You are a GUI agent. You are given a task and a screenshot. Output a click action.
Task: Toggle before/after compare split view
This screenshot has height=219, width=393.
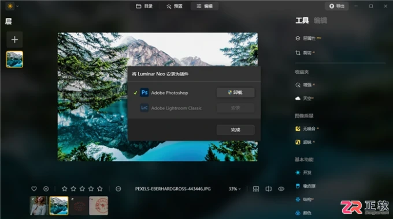(x=268, y=189)
